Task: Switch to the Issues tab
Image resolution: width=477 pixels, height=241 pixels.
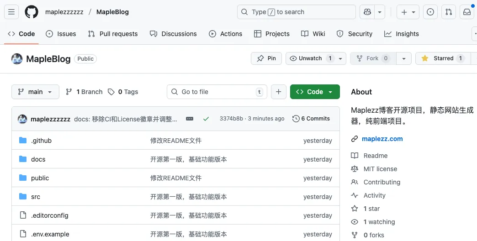Action: tap(61, 34)
